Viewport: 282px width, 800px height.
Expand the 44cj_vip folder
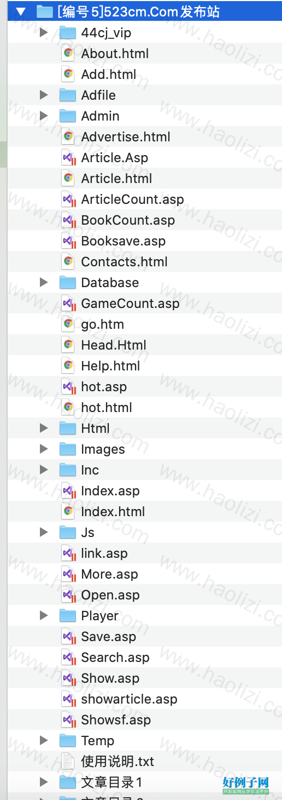(x=44, y=33)
